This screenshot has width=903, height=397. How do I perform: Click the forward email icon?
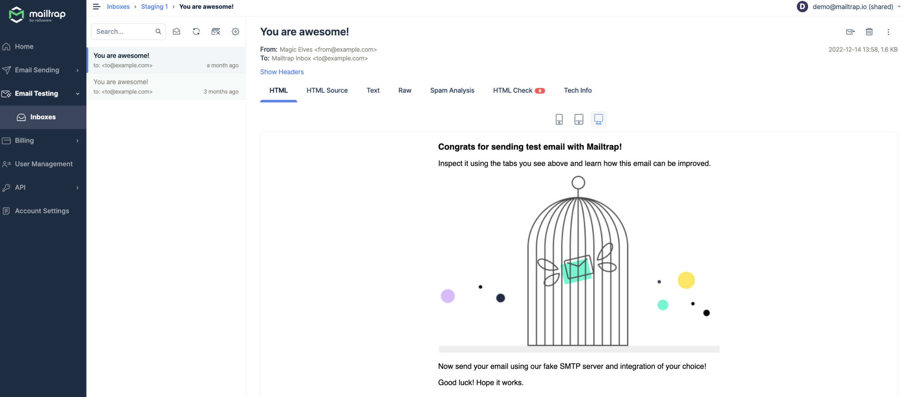click(850, 32)
